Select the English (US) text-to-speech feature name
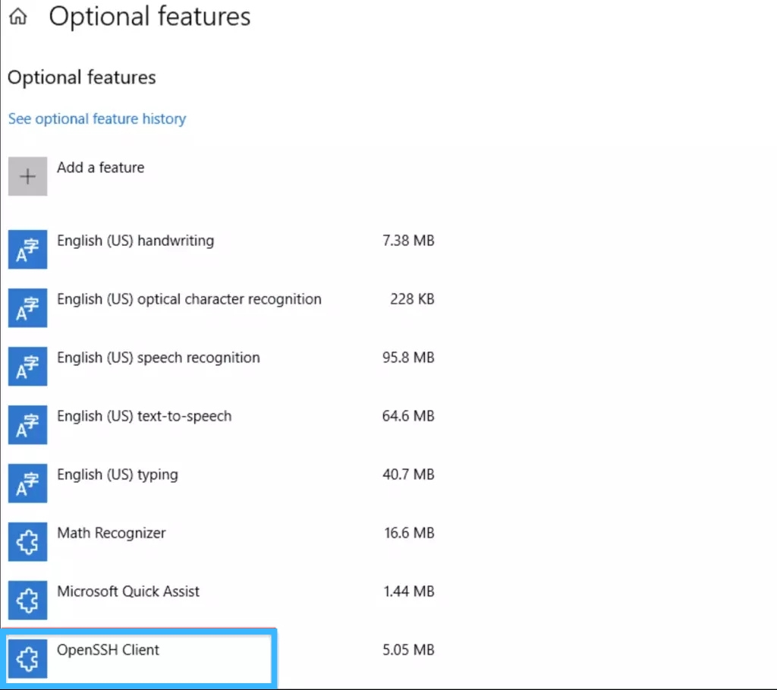 pos(144,417)
